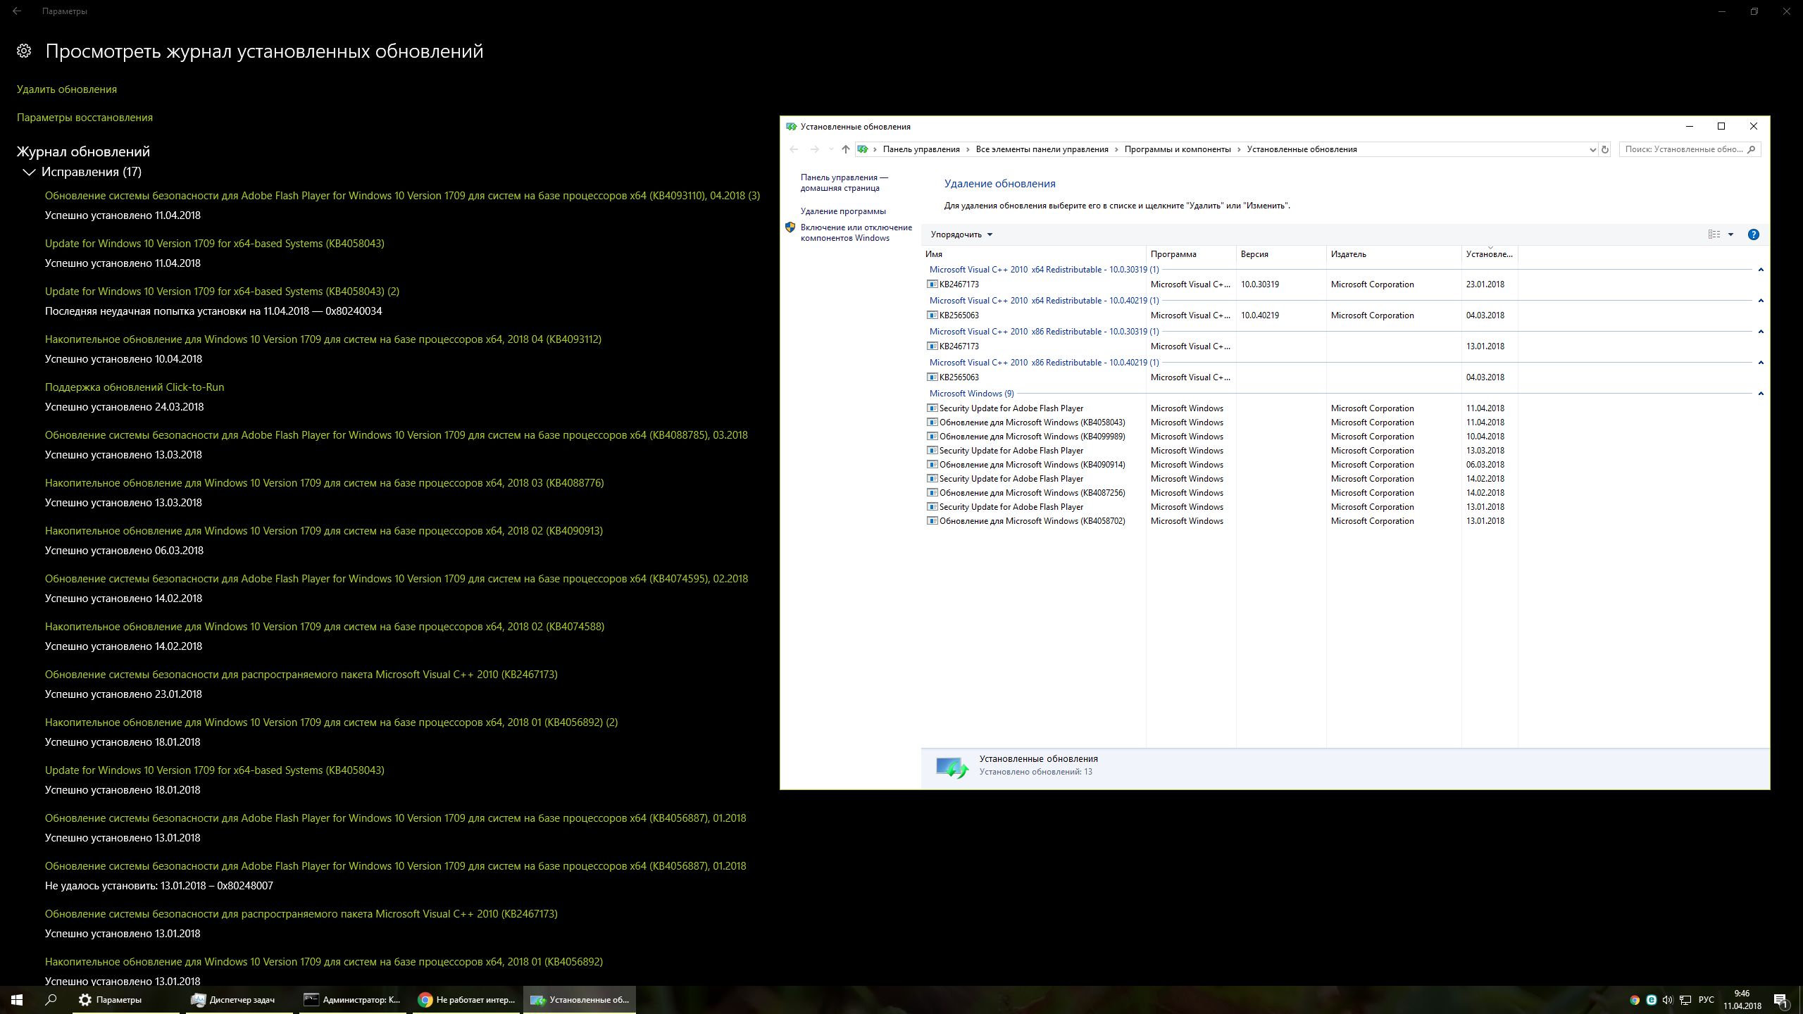Image resolution: width=1803 pixels, height=1014 pixels.
Task: Open Включение или отключение компонентов Windows
Action: coord(856,232)
